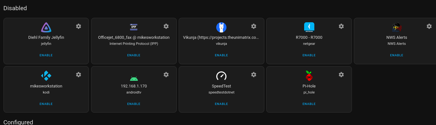
Task: Enable the NWS Alerts integration
Action: tap(397, 55)
